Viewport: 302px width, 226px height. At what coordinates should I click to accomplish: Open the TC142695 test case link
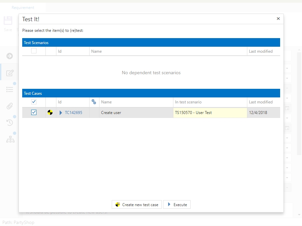click(74, 113)
